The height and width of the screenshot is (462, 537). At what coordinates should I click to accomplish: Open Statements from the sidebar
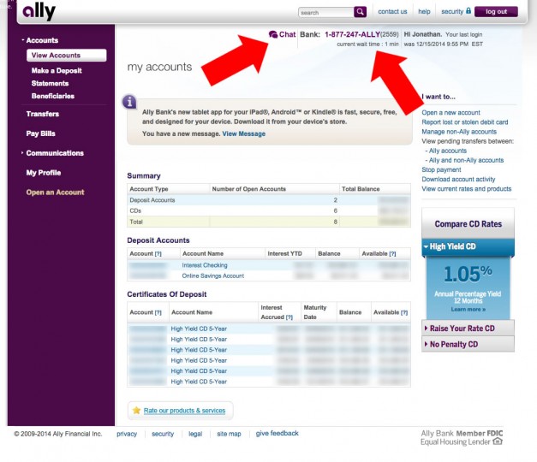click(x=50, y=83)
